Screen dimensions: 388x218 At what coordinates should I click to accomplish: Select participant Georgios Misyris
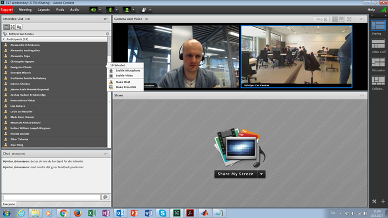click(55, 72)
